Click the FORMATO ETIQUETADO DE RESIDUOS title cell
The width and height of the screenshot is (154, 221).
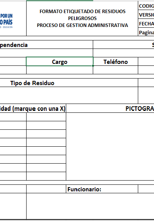82,18
